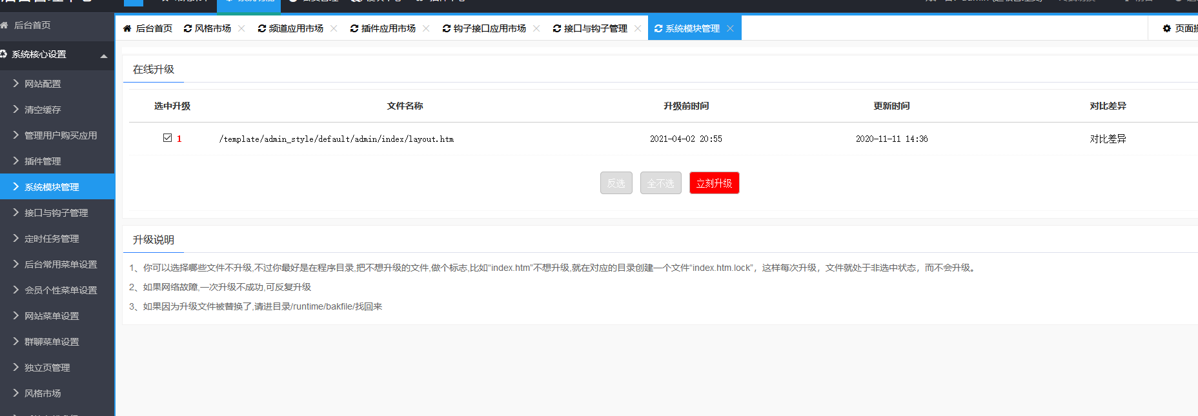Click refresh icon on 钩子接口应用市场 tab
The image size is (1198, 416).
447,28
